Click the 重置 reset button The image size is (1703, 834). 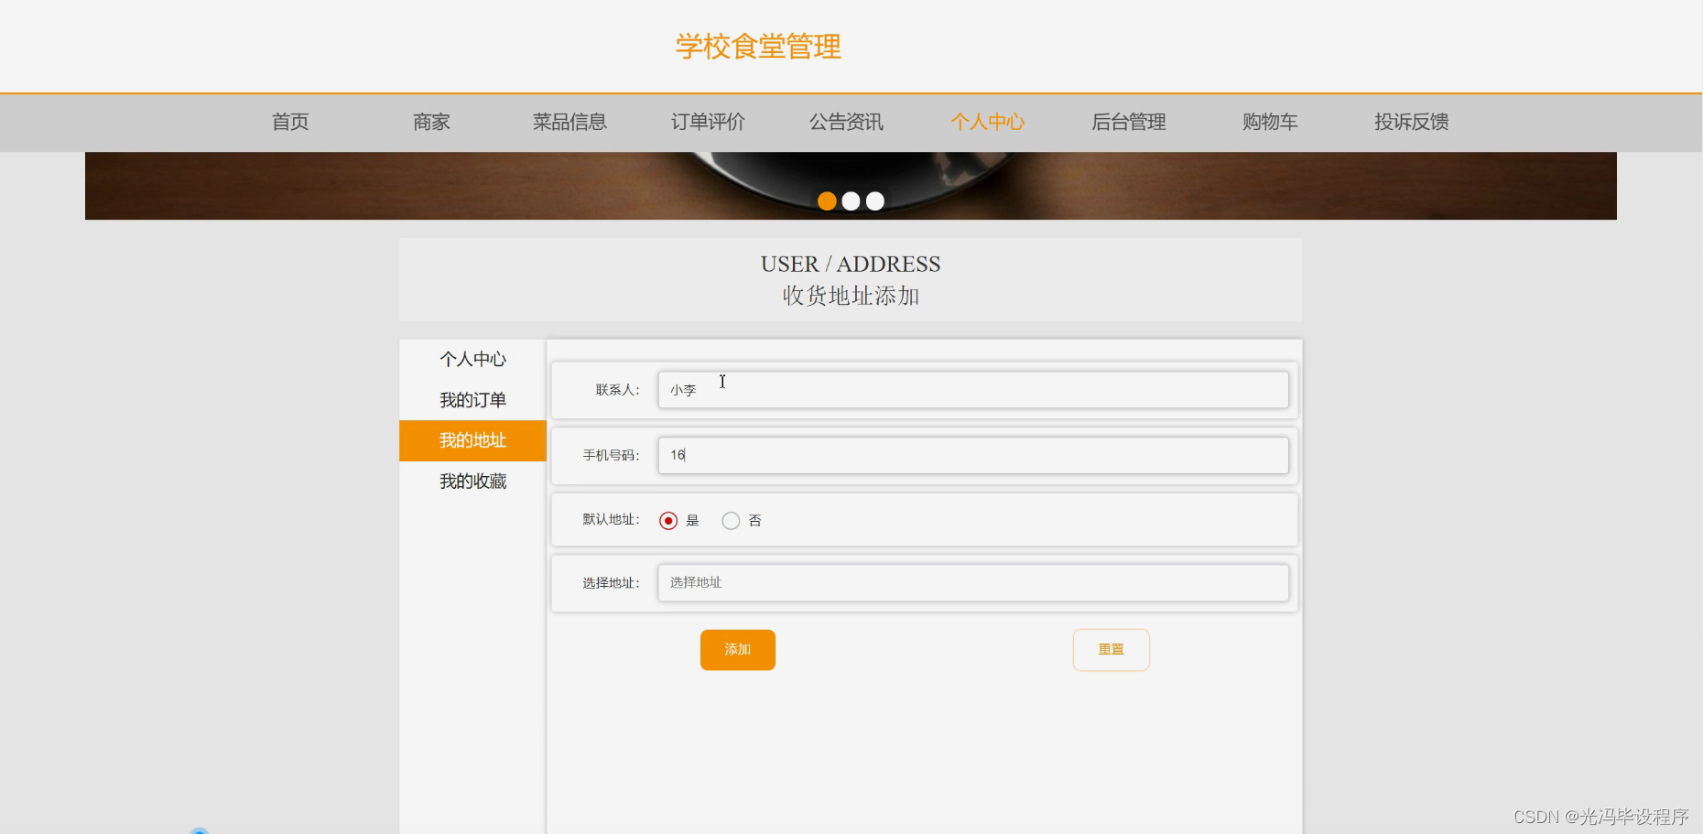tap(1111, 649)
